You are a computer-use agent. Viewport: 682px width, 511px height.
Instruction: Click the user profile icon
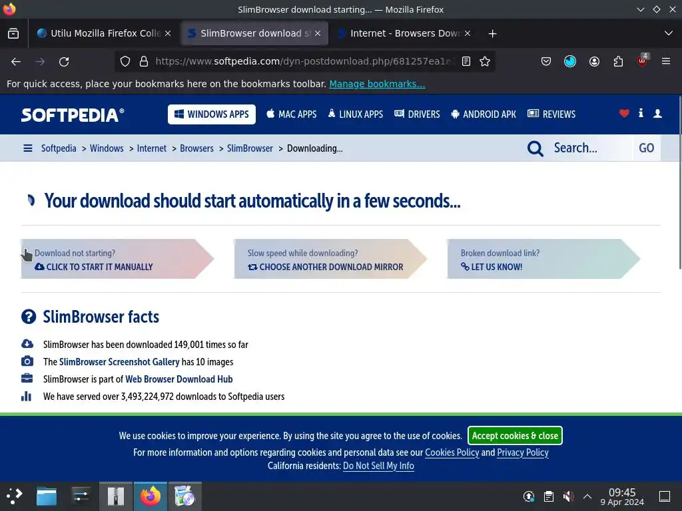pyautogui.click(x=657, y=113)
